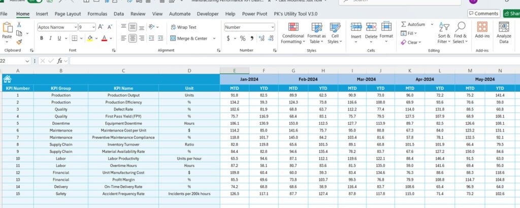
Task: Decrease font size with smaller A icon
Action: [110, 27]
